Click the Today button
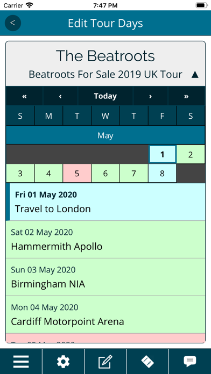The image size is (211, 374). pyautogui.click(x=105, y=96)
